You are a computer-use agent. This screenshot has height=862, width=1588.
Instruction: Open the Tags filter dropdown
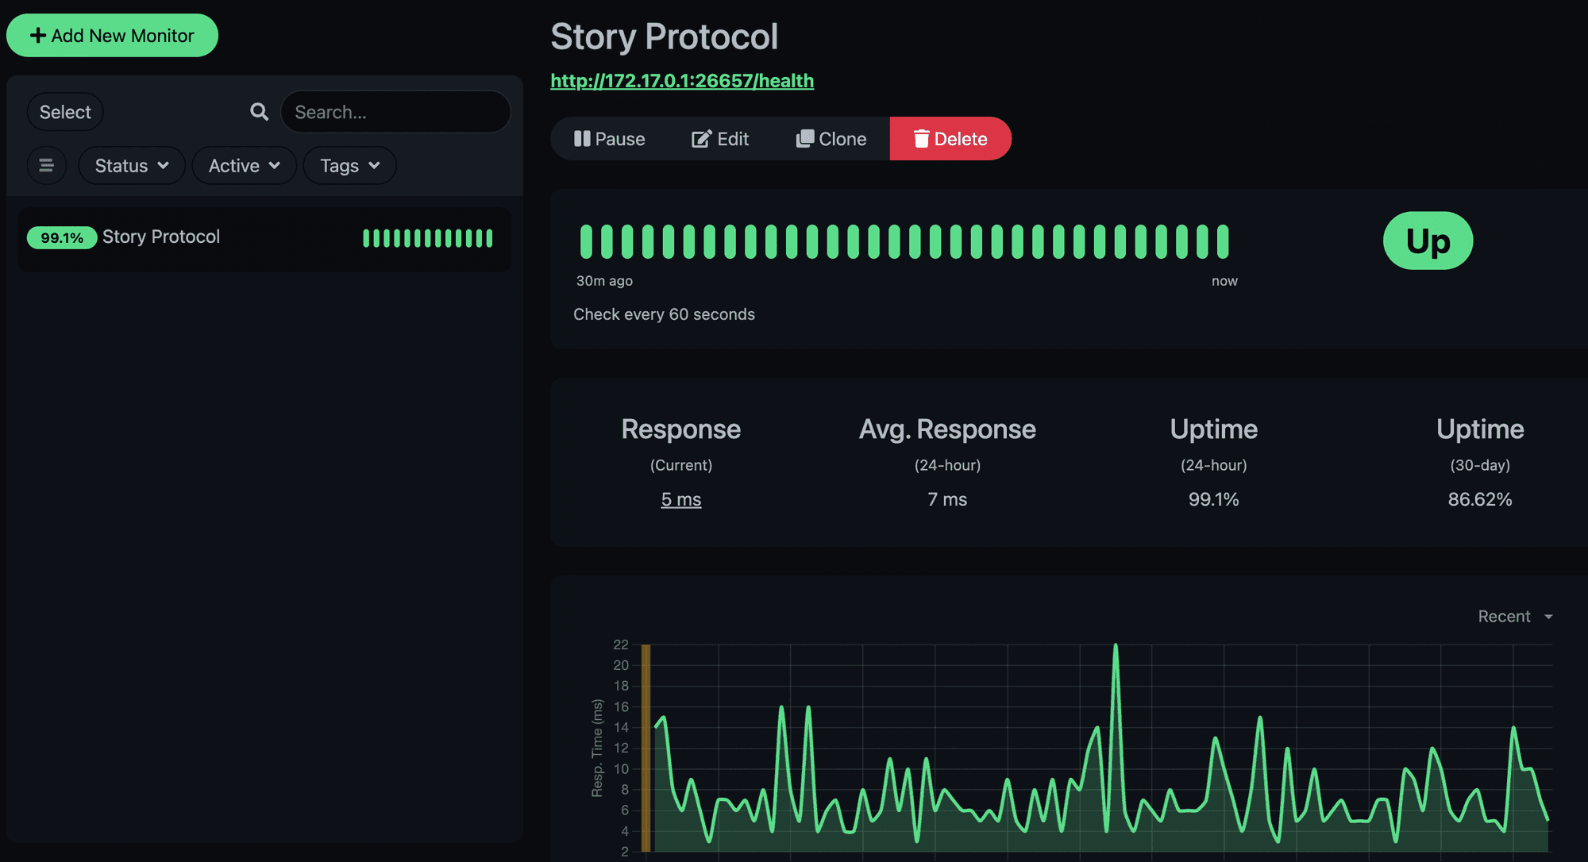[350, 165]
